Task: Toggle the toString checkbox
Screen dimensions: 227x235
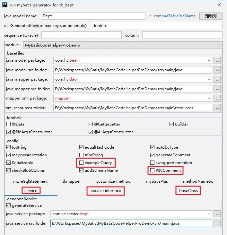Action: point(9,147)
